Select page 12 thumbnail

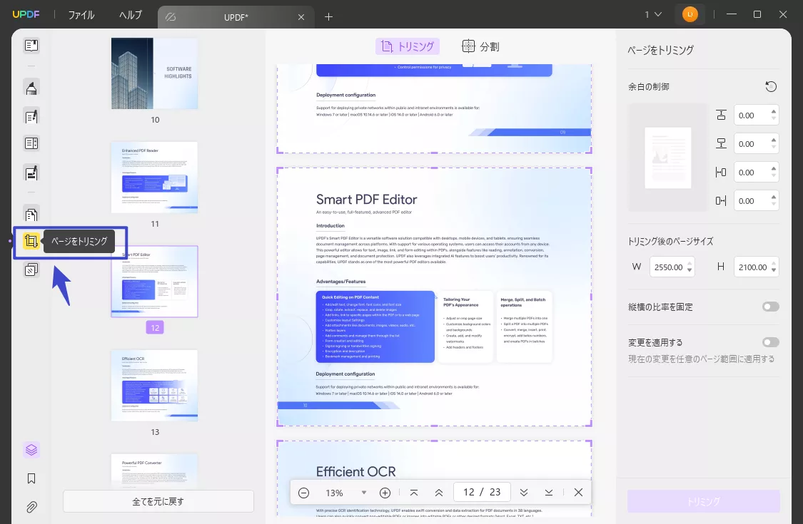(155, 282)
